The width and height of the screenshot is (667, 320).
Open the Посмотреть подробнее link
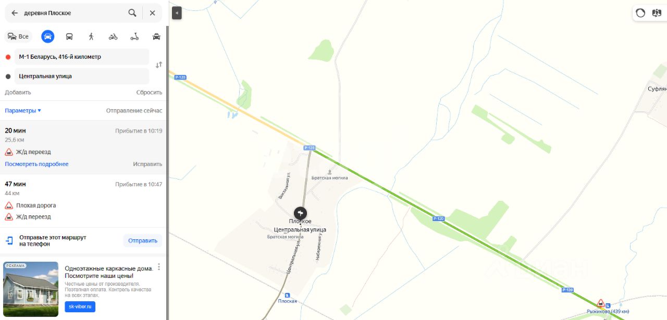(x=36, y=164)
